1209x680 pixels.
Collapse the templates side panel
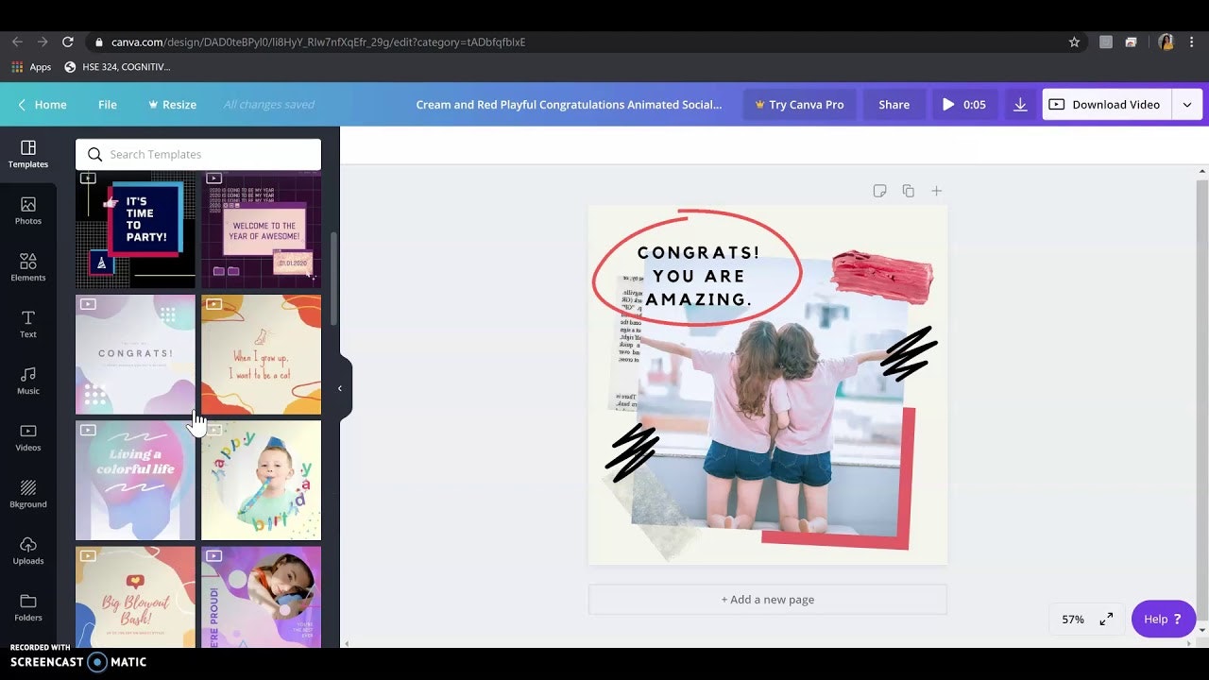point(340,388)
